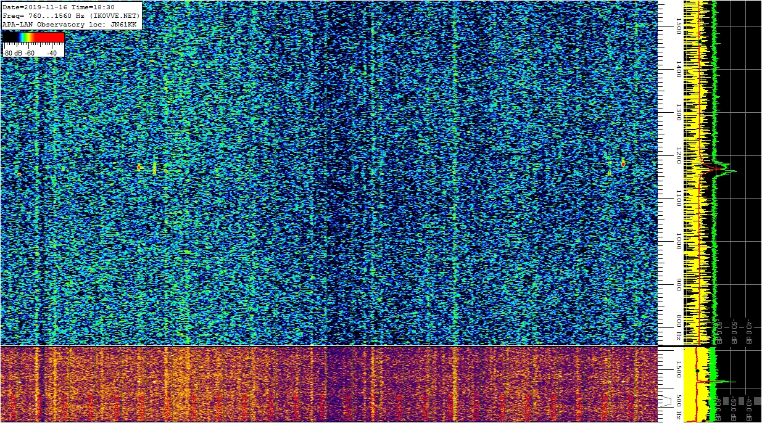Click the -80 dB label under the color scale
The height and width of the screenshot is (423, 762).
tap(13, 53)
